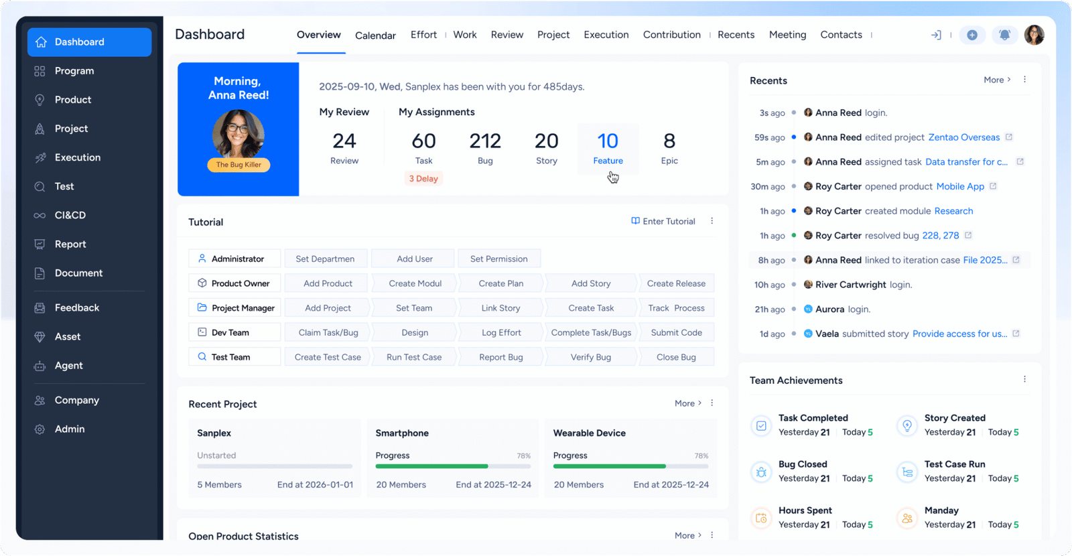Click the Bug Closed achievement icon
1072x556 pixels.
pos(761,472)
